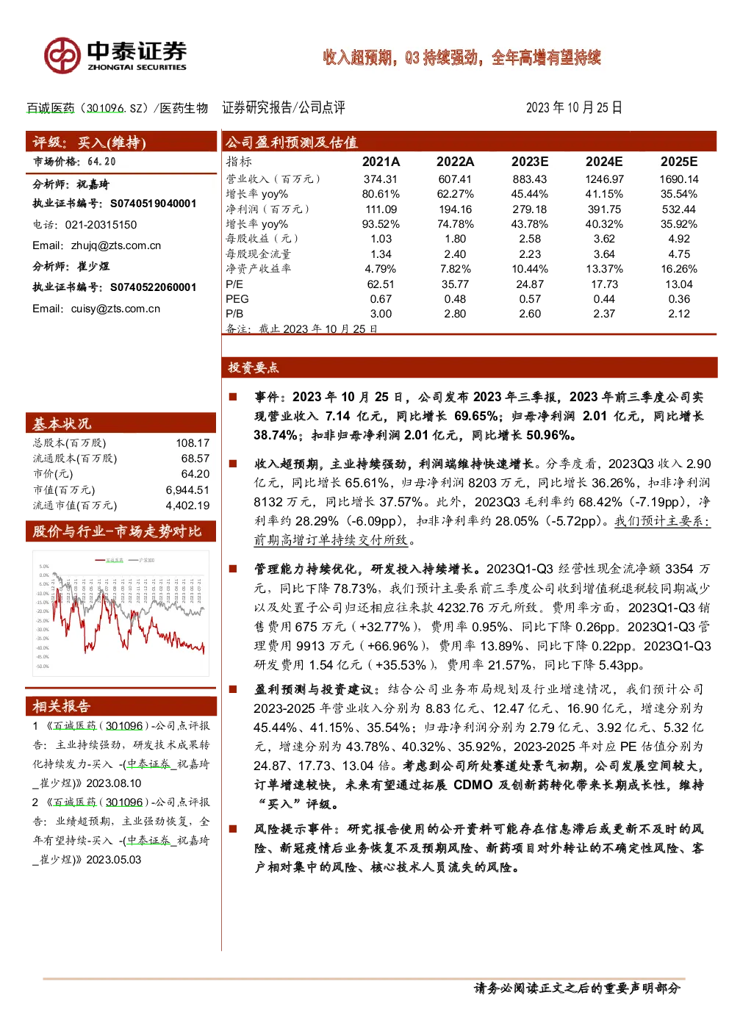
Task: Open related report dated 2023.05.03
Action: pos(121,831)
